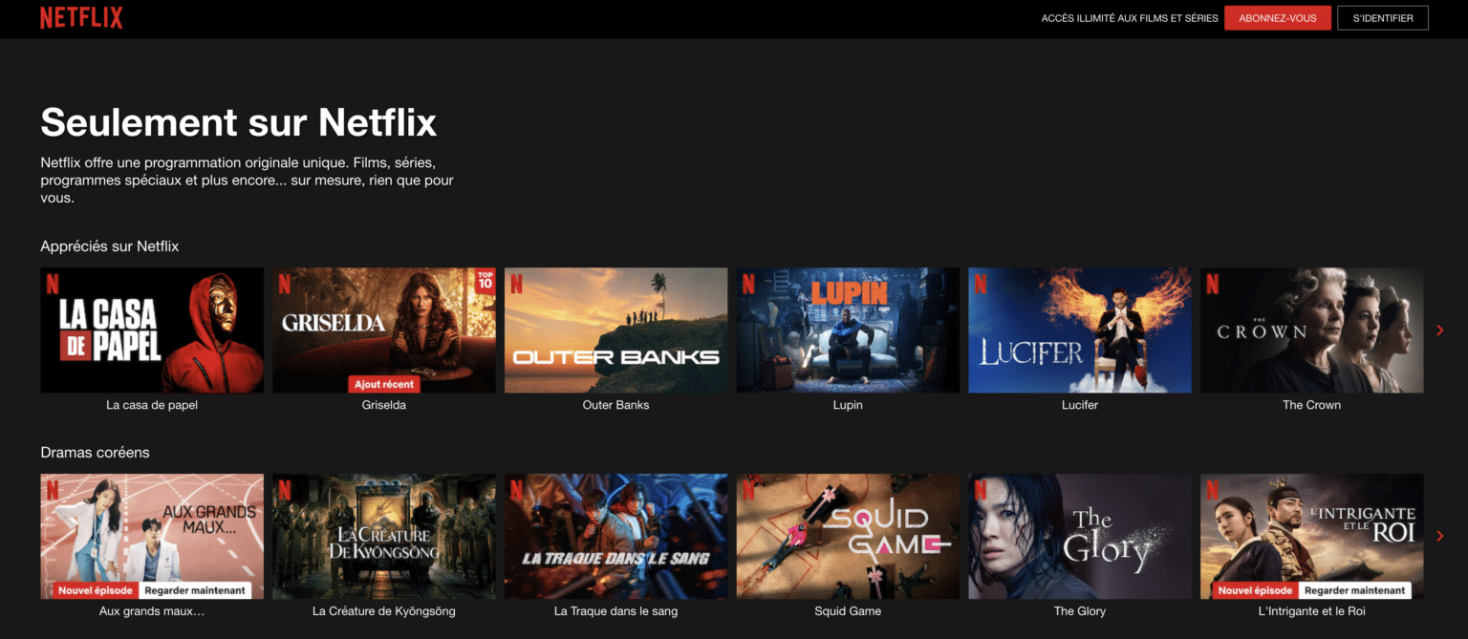
Task: Open 'La Traque dans le sang' title link
Action: pyautogui.click(x=615, y=611)
